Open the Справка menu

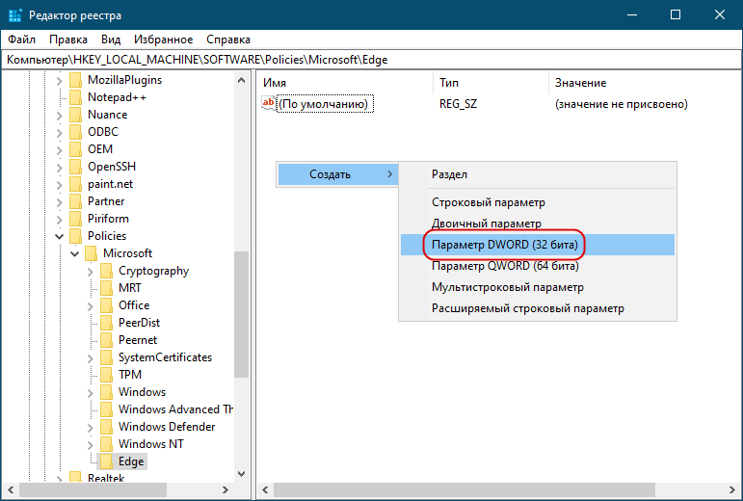228,40
